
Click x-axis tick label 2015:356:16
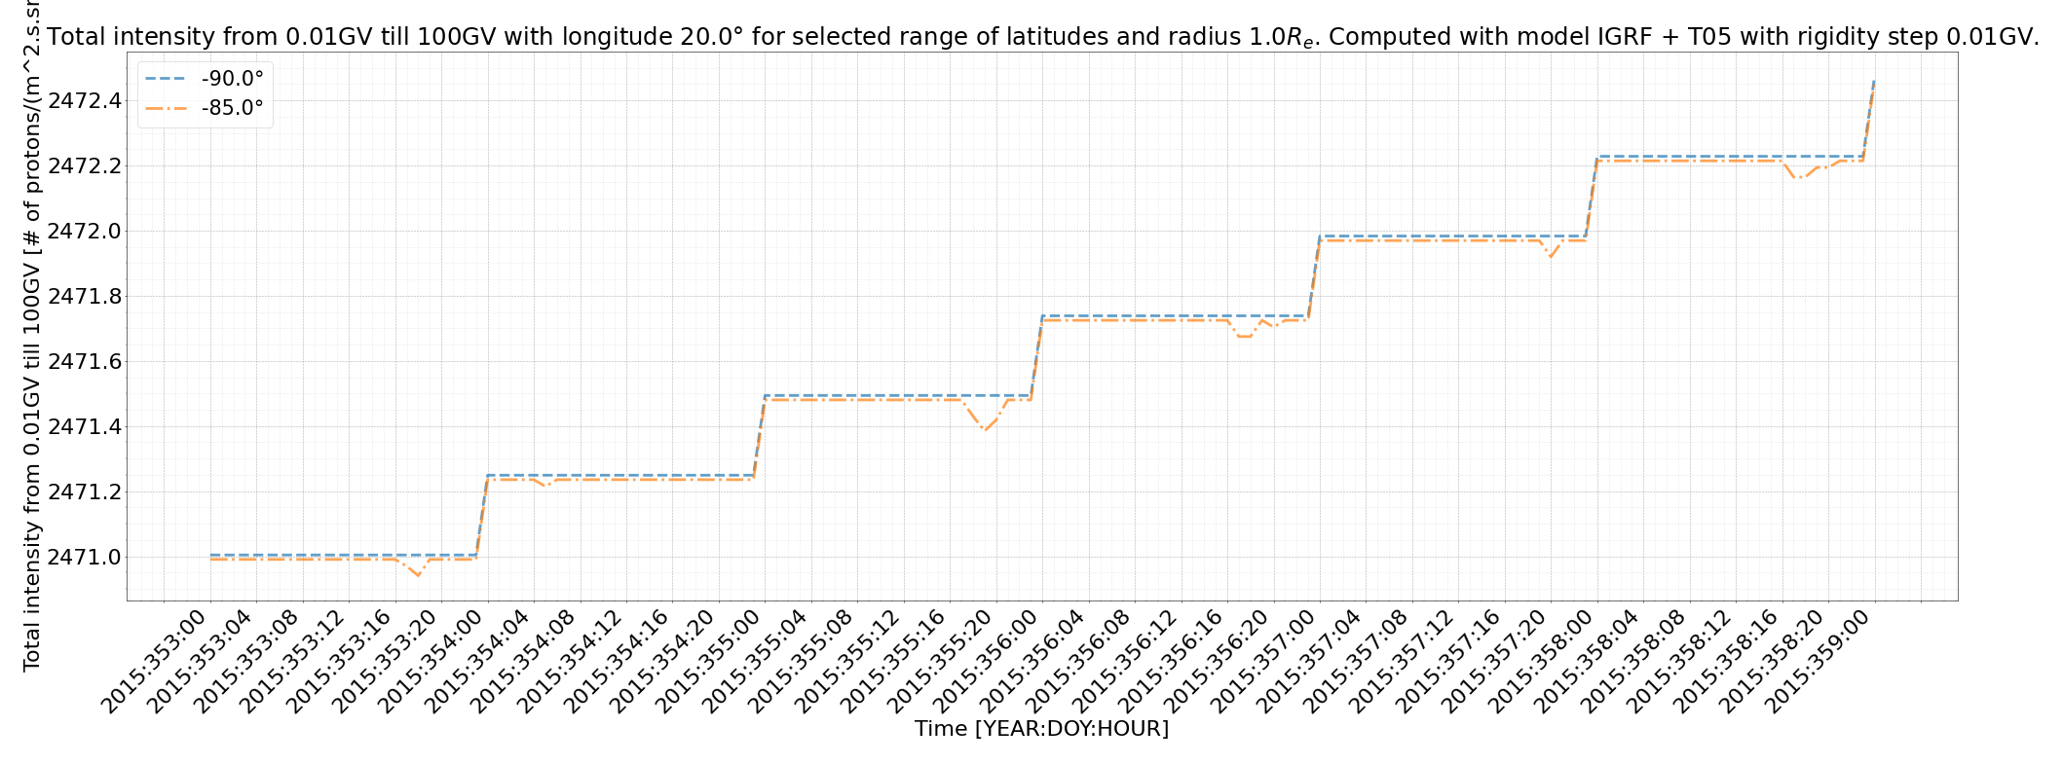pyautogui.click(x=1173, y=662)
